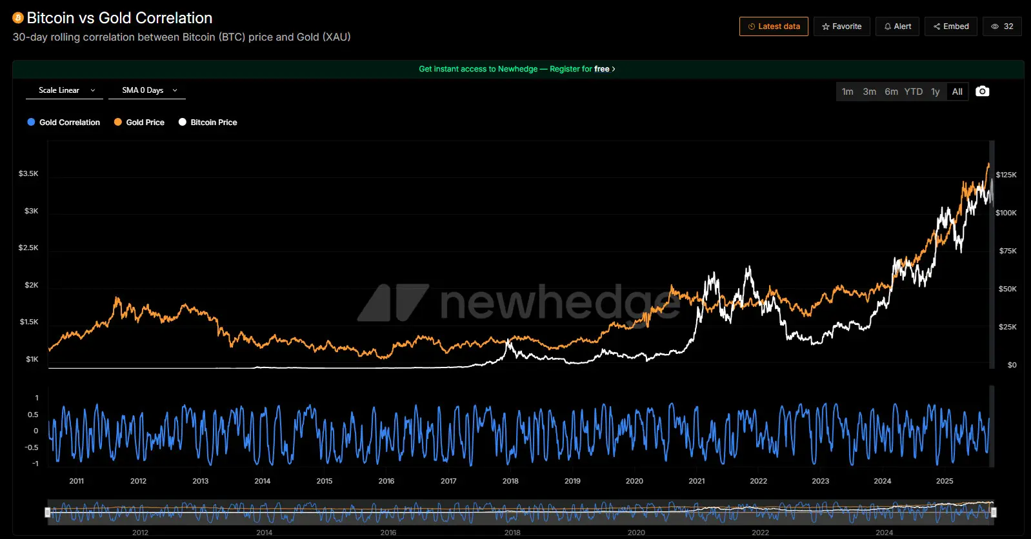Select the 6m time range
1031x539 pixels.
click(891, 92)
